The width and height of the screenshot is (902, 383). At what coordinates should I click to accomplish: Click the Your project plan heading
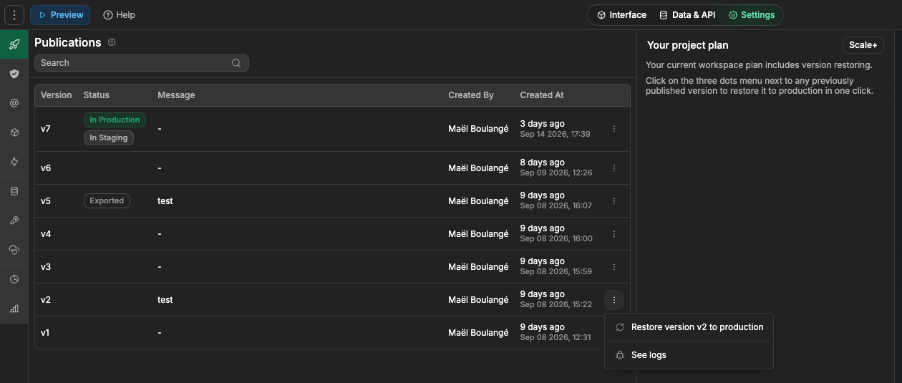point(687,45)
